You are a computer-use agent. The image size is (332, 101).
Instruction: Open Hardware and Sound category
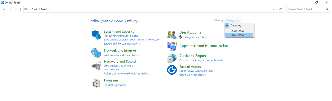120,62
